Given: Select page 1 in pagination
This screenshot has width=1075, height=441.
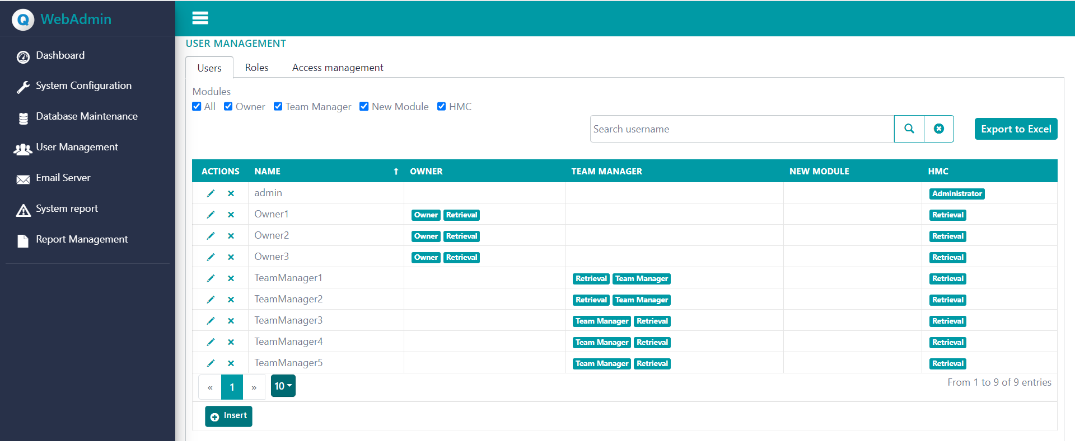Looking at the screenshot, I should pos(232,387).
